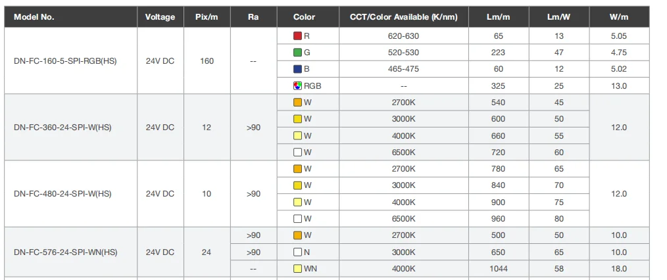This screenshot has height=280, width=667.
Task: Select the Lm/W column header
Action: tap(558, 17)
